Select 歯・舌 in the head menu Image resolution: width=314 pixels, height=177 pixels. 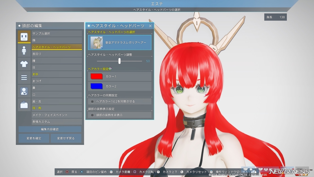pyautogui.click(x=57, y=101)
